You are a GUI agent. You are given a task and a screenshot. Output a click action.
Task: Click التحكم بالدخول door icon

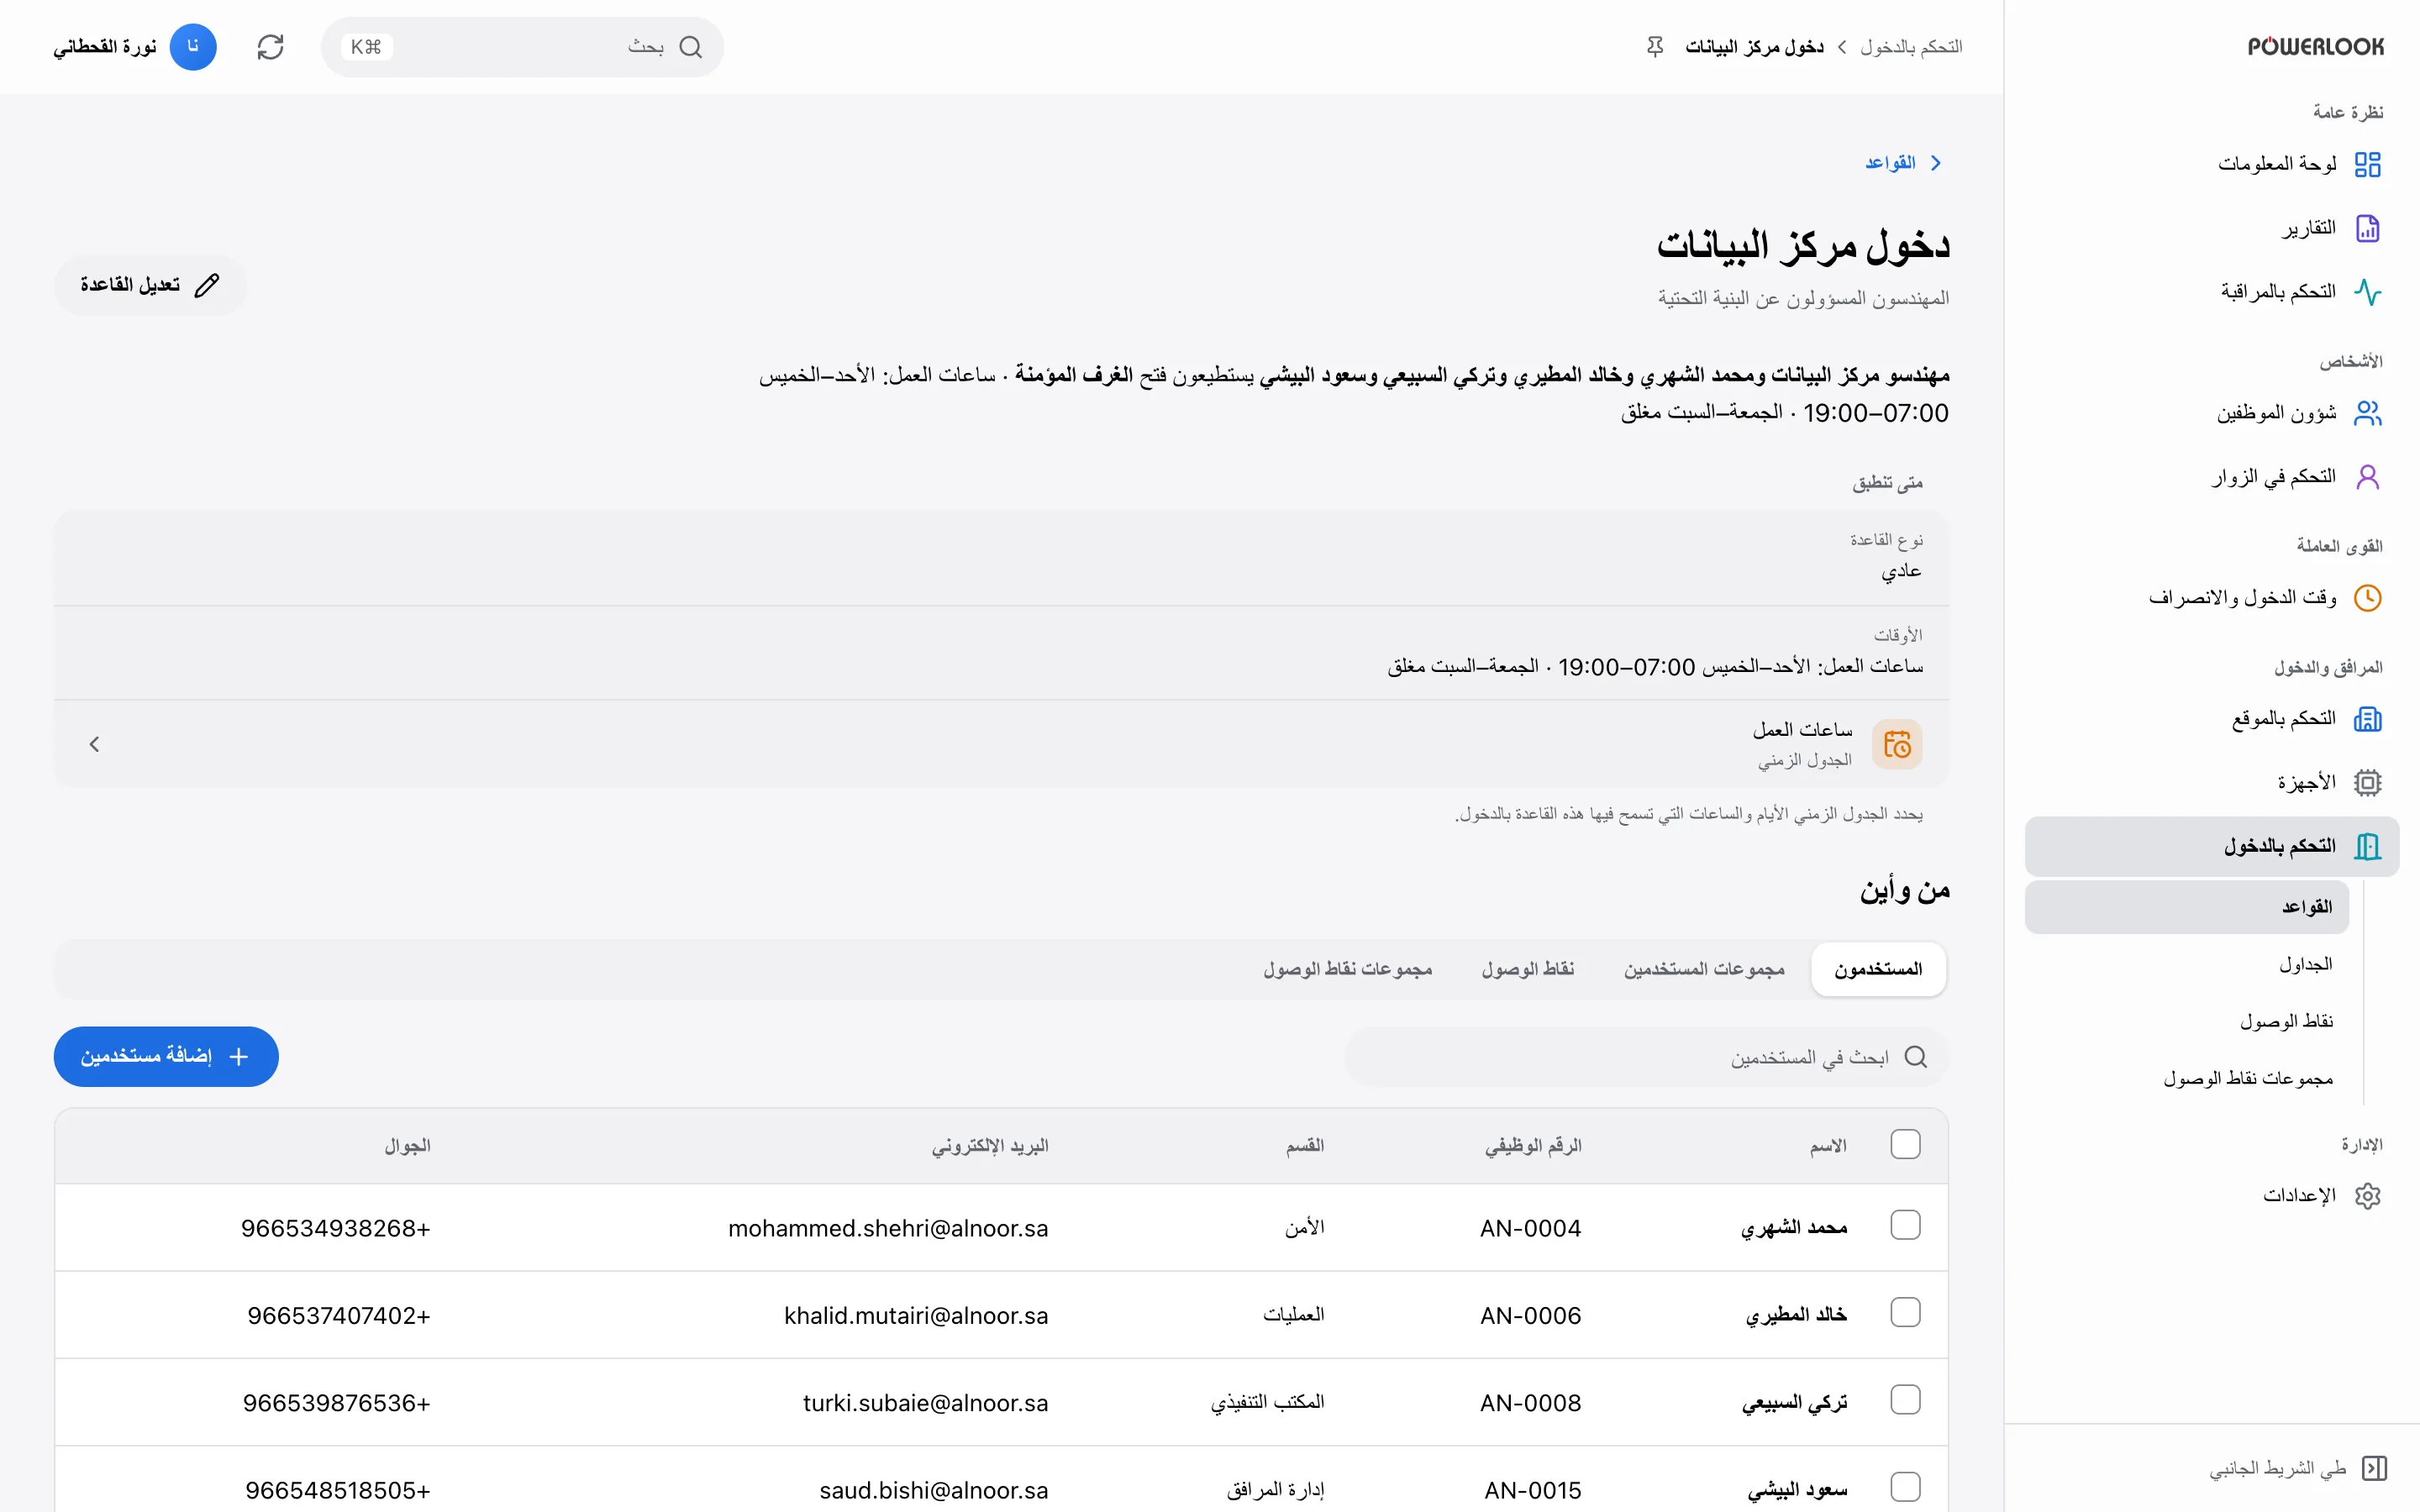2367,847
